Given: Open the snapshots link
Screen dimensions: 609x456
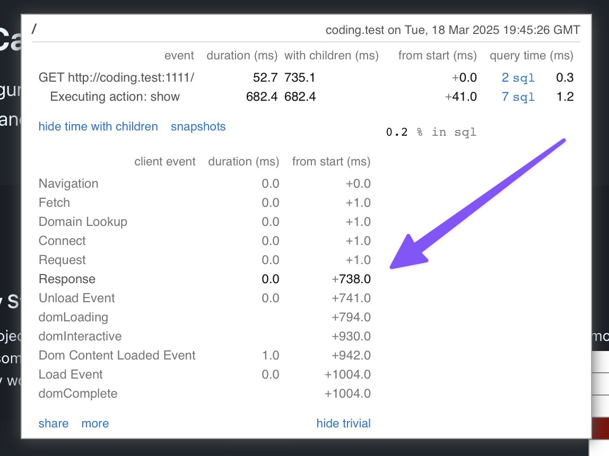Looking at the screenshot, I should pyautogui.click(x=198, y=127).
